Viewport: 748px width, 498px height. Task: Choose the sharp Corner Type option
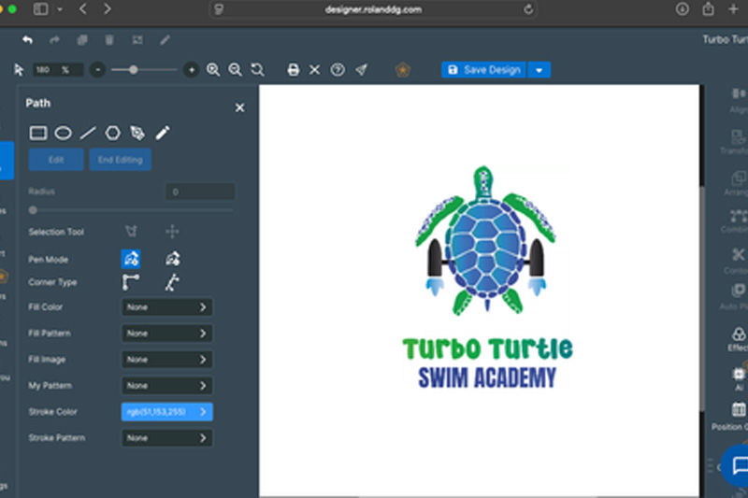coord(131,282)
